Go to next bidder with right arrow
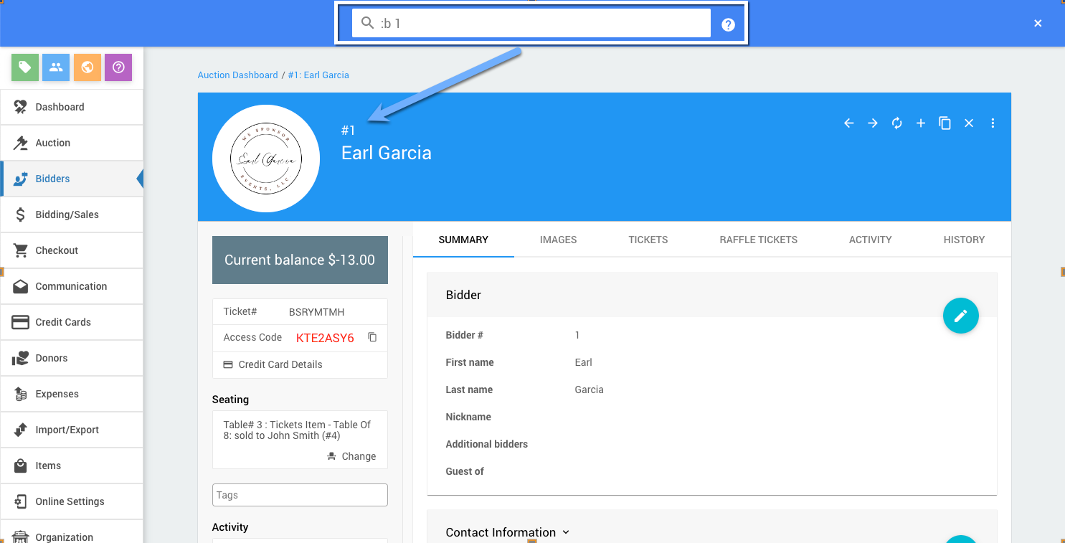The width and height of the screenshot is (1065, 543). pyautogui.click(x=873, y=123)
